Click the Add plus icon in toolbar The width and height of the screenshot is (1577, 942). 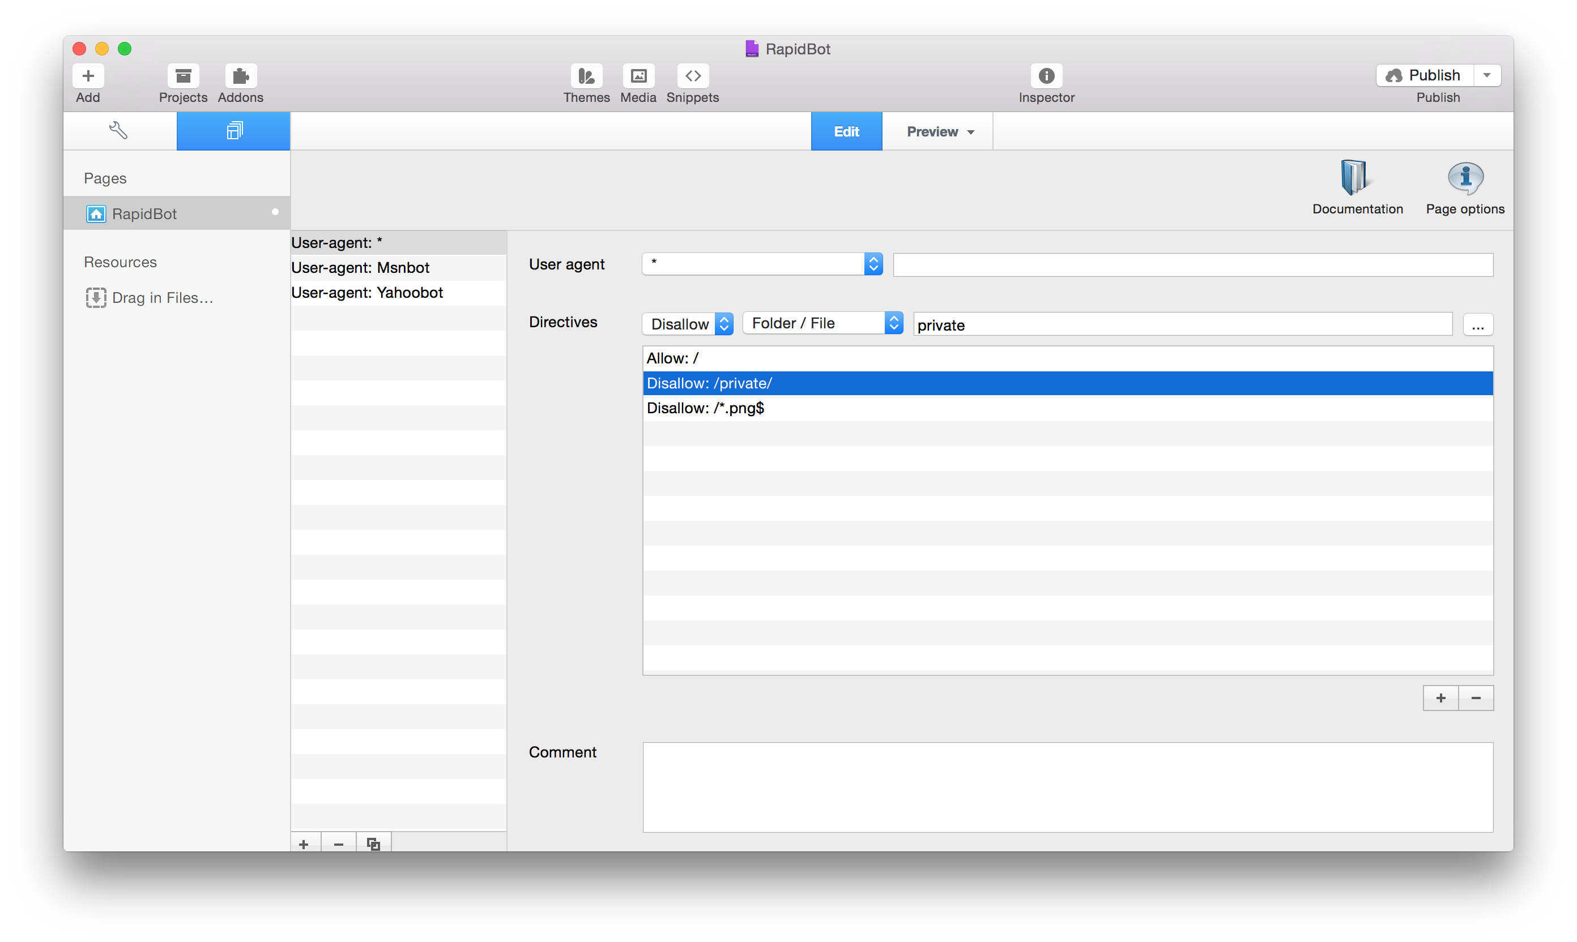click(88, 76)
